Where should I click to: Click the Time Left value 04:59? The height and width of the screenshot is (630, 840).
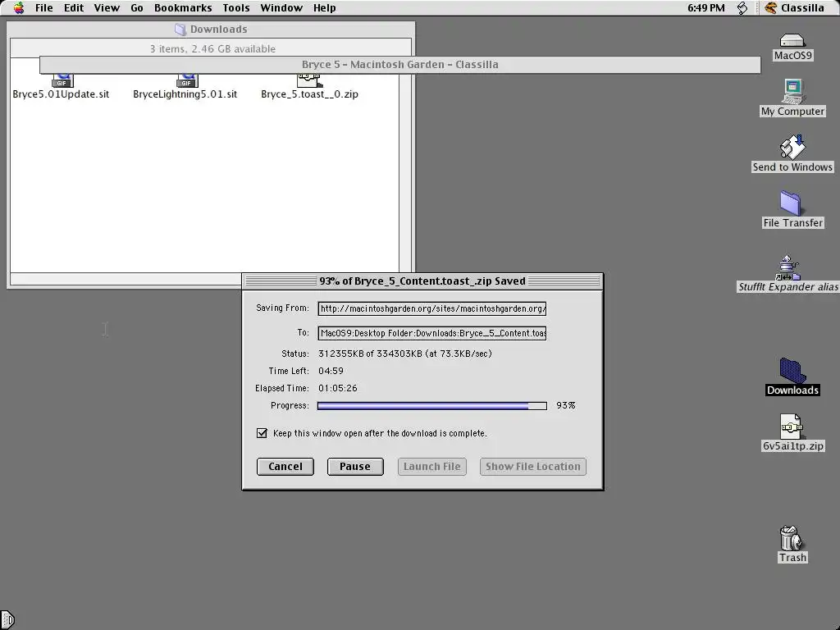click(331, 371)
